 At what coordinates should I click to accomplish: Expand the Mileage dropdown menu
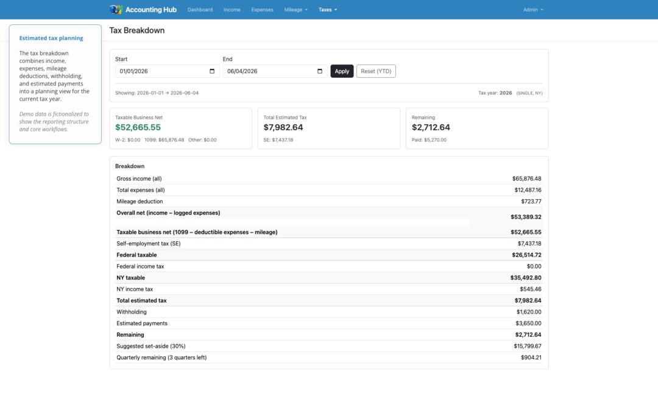296,10
